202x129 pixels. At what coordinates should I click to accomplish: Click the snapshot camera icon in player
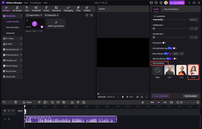point(137,97)
